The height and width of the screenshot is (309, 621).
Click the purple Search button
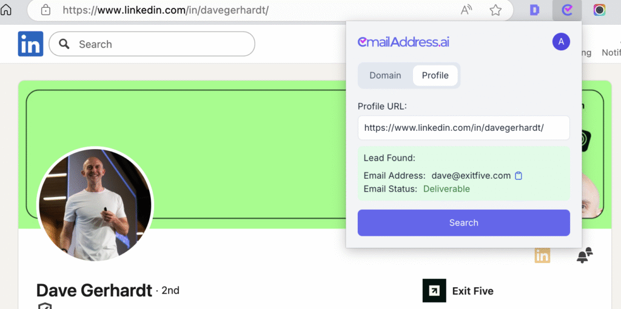(x=464, y=223)
